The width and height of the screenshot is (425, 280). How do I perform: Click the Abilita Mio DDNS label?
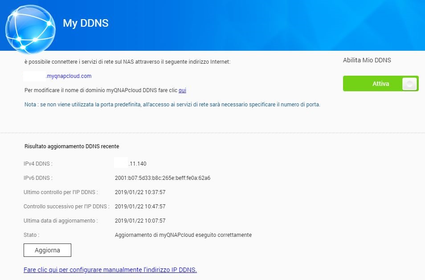click(x=367, y=60)
